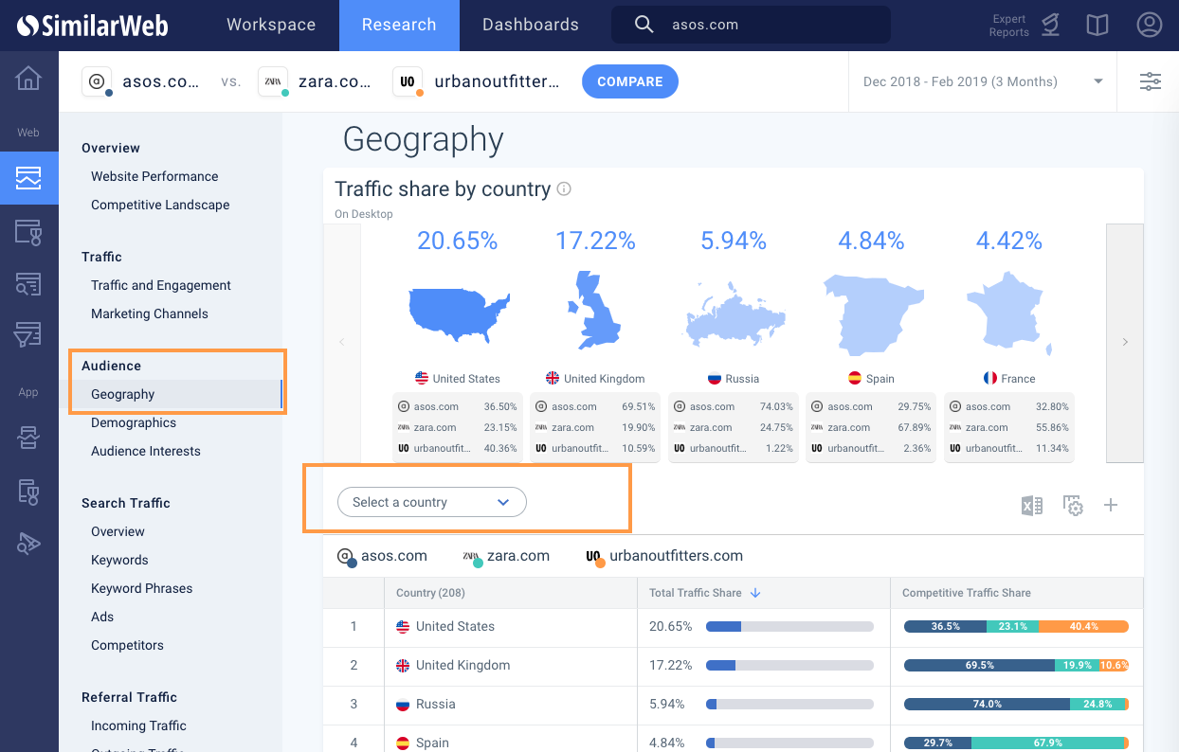Image resolution: width=1179 pixels, height=752 pixels.
Task: Open the last rail icon under App
Action: pos(28,543)
